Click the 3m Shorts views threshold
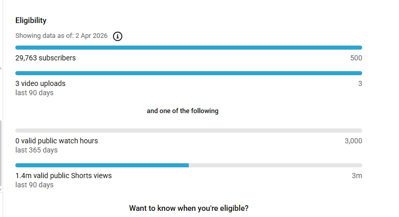 [x=357, y=176]
